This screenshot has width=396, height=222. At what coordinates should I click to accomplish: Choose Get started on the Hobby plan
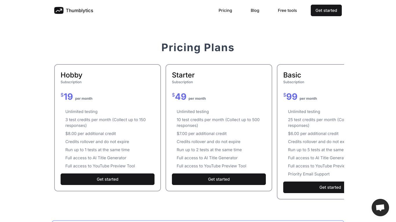coord(108,179)
